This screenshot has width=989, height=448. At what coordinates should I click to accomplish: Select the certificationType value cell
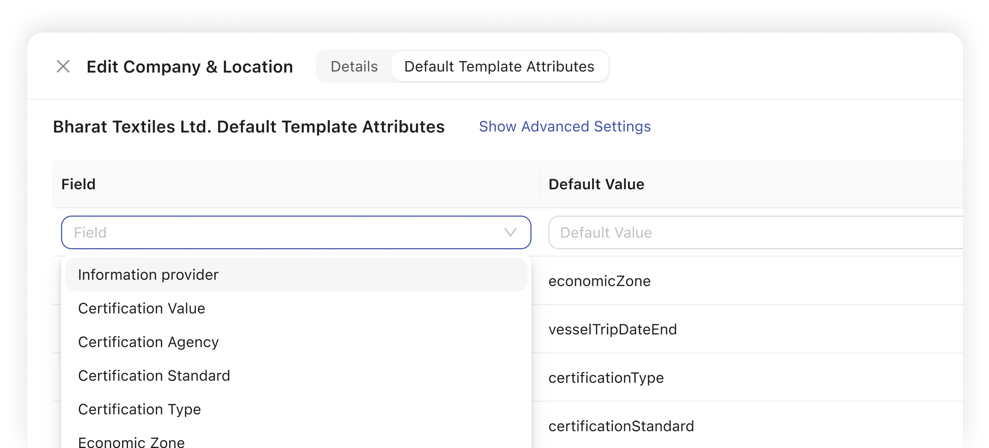point(606,378)
